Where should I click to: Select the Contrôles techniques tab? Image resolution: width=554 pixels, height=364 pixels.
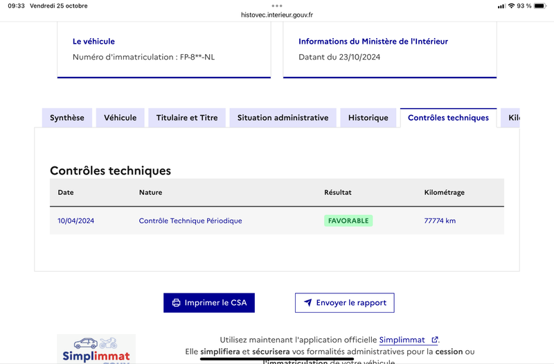(448, 118)
